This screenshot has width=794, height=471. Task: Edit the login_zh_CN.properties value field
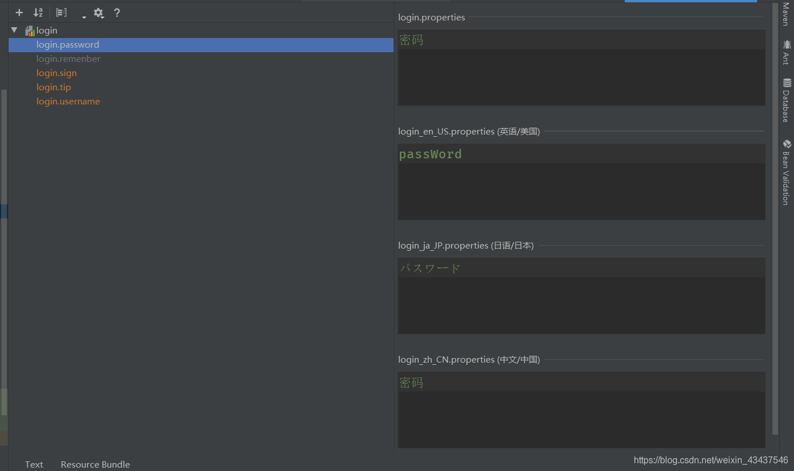click(582, 410)
